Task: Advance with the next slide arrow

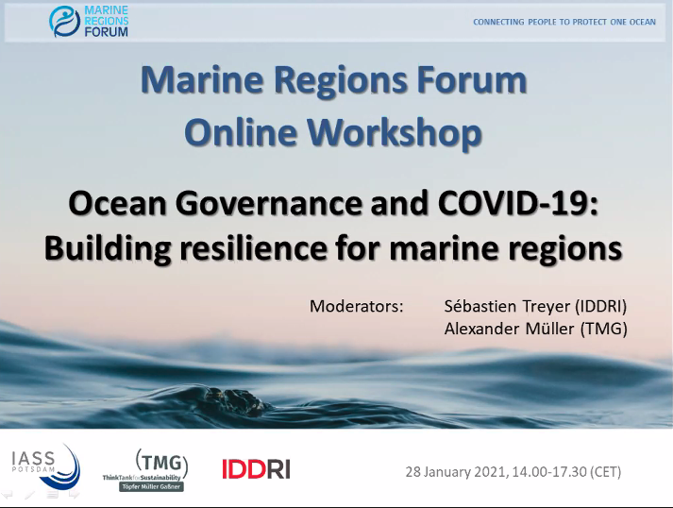Action: click(74, 494)
